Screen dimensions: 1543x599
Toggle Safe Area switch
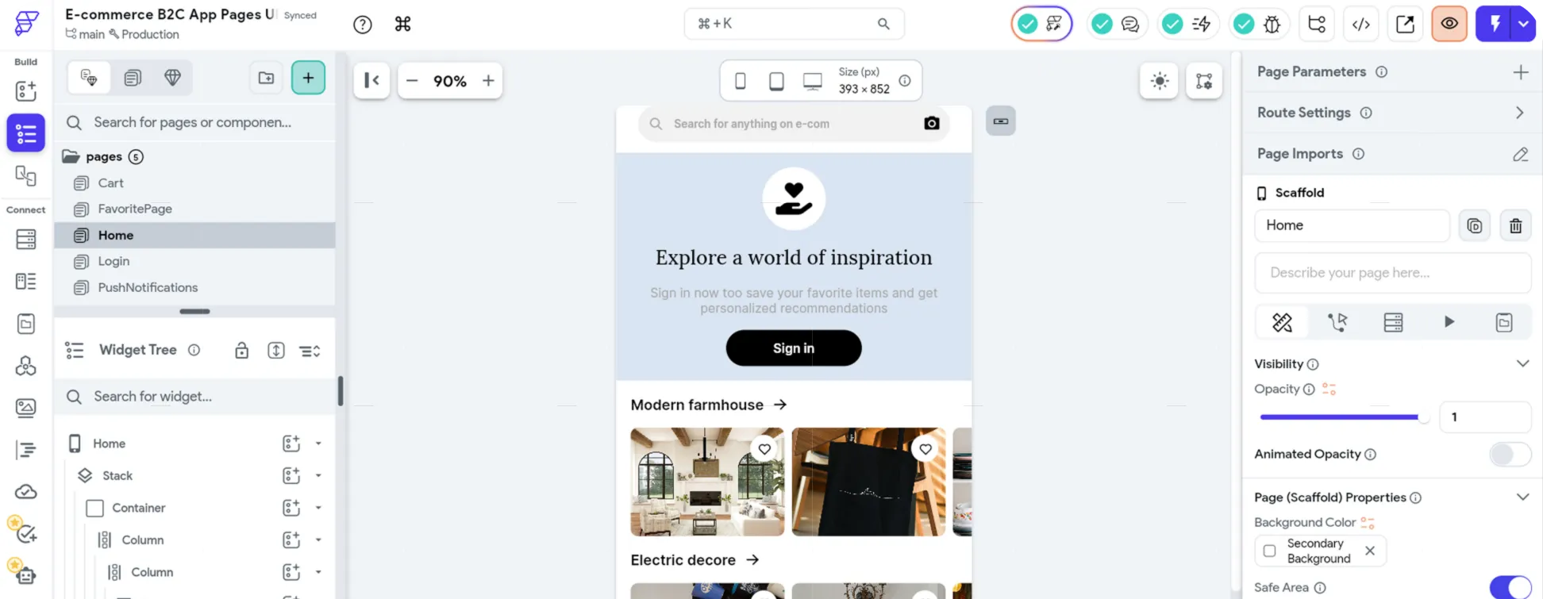click(1510, 587)
